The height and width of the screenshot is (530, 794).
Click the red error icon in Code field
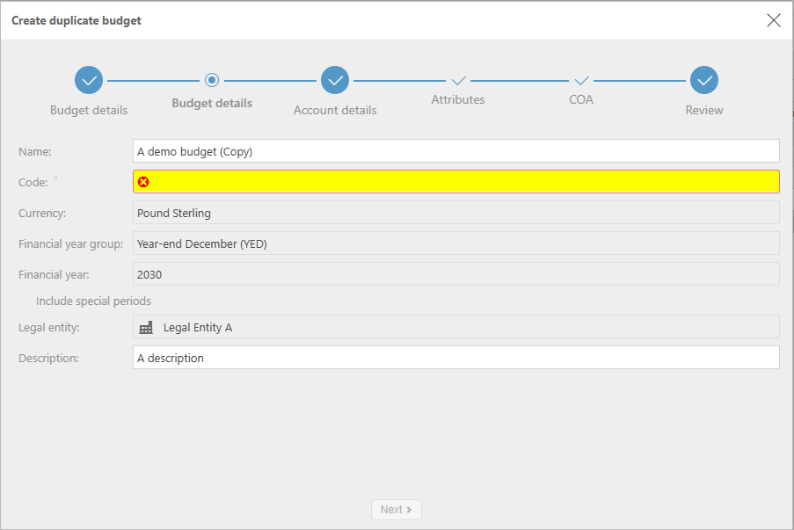tap(143, 182)
